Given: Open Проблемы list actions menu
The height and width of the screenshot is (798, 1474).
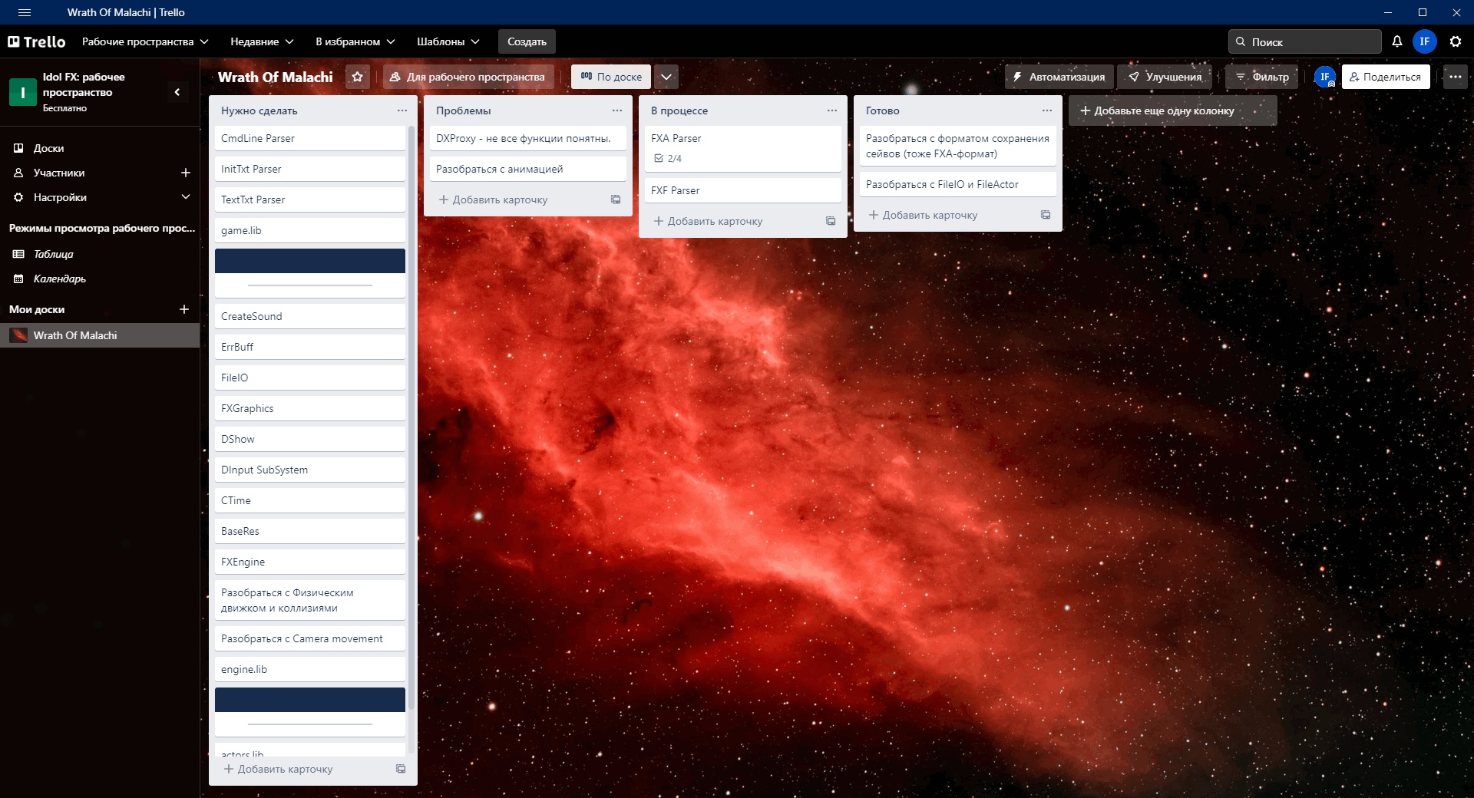Looking at the screenshot, I should [x=617, y=110].
